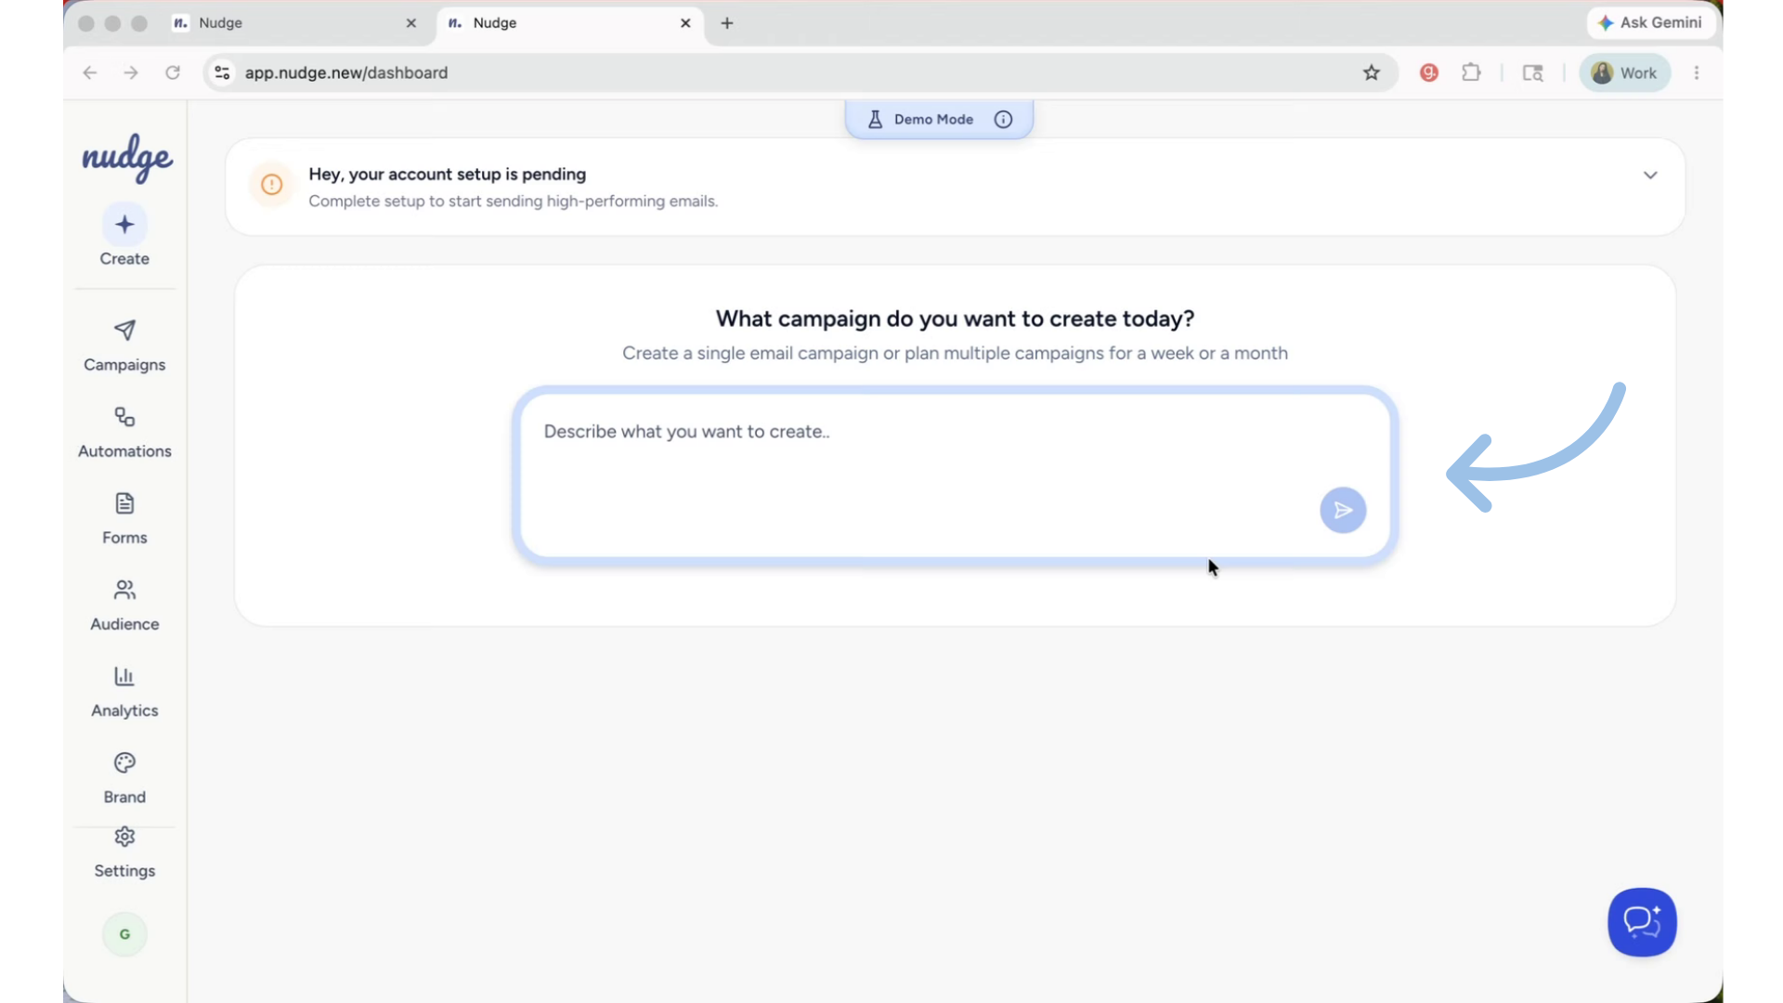The height and width of the screenshot is (1003, 1783).
Task: View the Analytics section
Action: click(x=124, y=691)
